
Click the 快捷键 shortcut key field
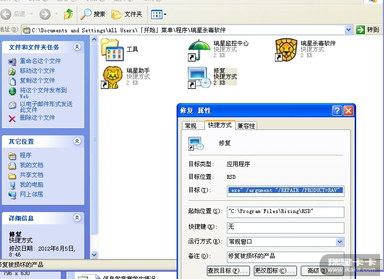coord(286,227)
